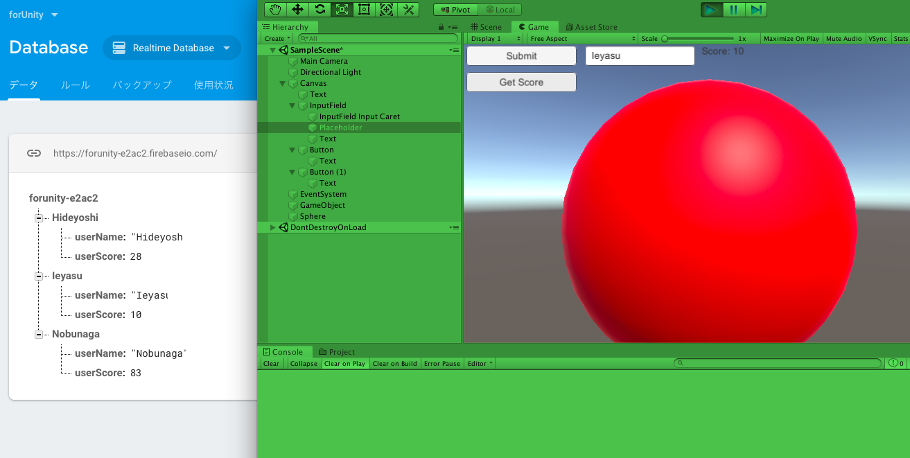The height and width of the screenshot is (458, 910).
Task: Toggle Local handle rotation mode
Action: pyautogui.click(x=500, y=10)
